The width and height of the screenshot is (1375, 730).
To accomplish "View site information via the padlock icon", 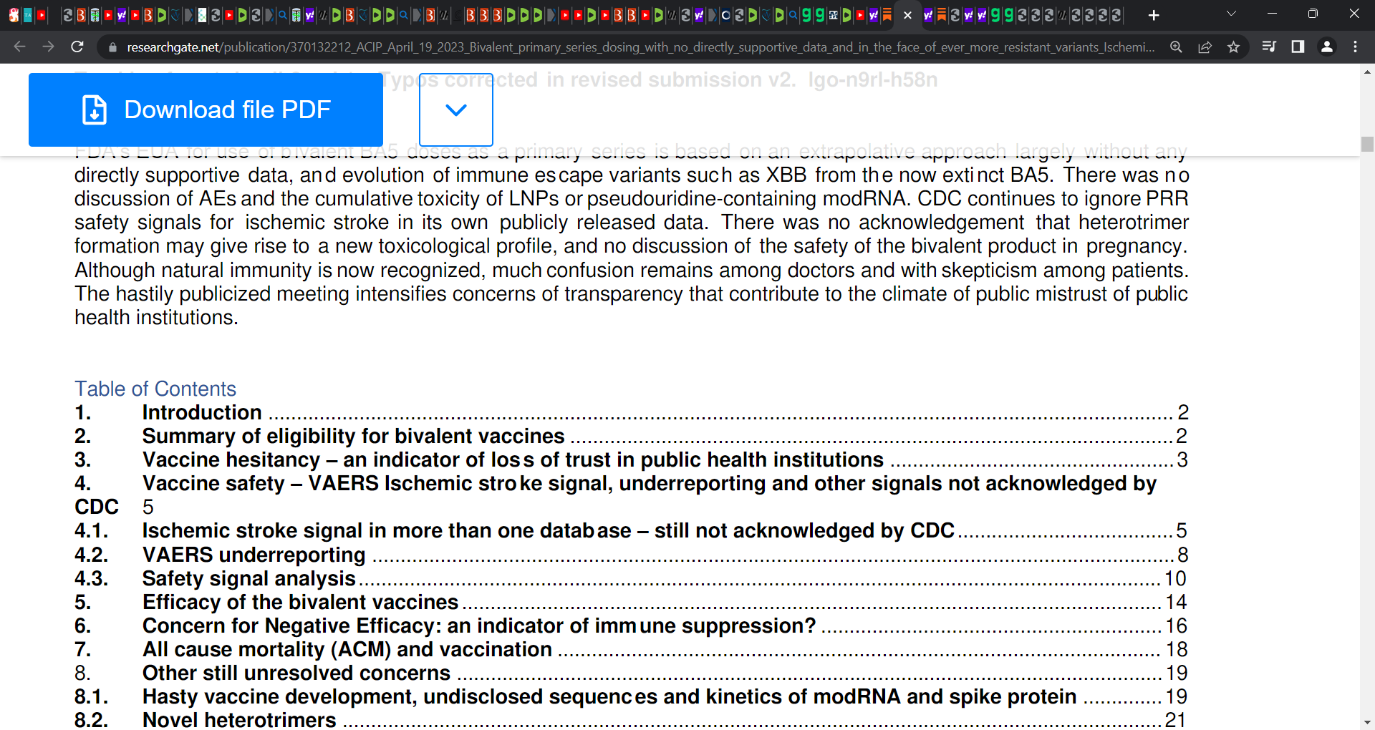I will point(112,47).
